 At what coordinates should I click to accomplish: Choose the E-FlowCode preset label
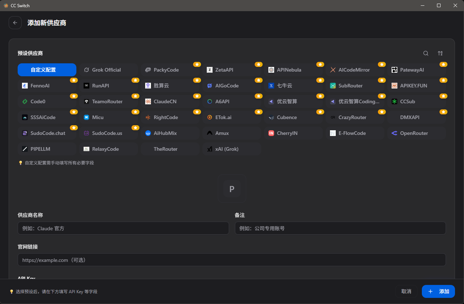point(352,133)
